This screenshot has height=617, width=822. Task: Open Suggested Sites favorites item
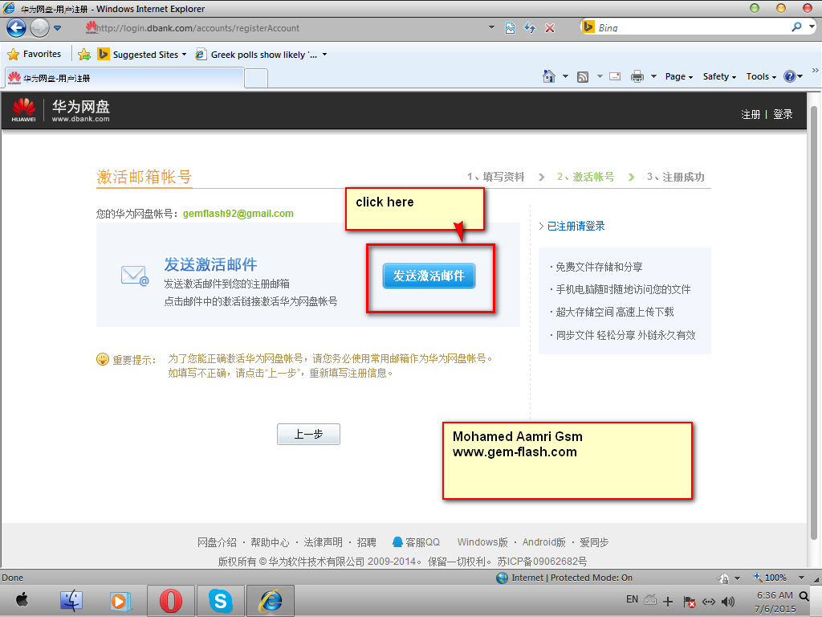click(x=141, y=55)
